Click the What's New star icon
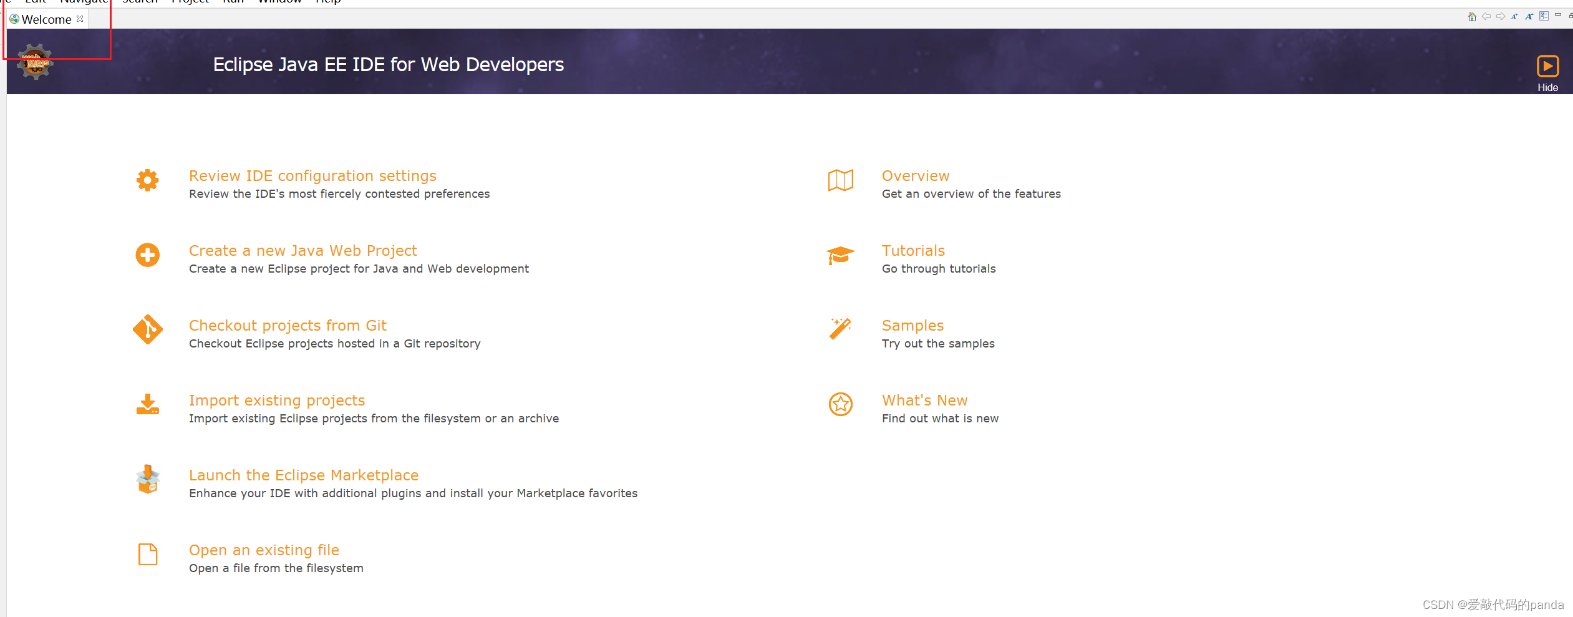Viewport: 1573px width, 617px height. pyautogui.click(x=841, y=404)
